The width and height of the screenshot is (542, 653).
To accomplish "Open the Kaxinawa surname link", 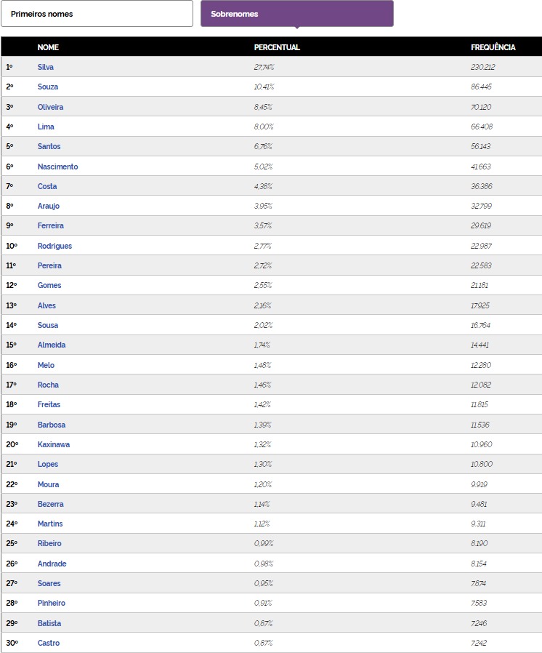I will (x=54, y=444).
